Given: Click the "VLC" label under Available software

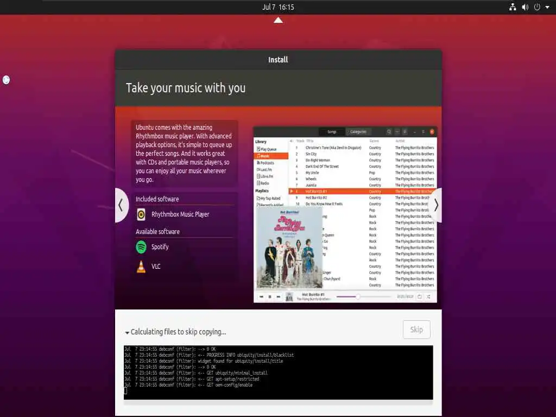Looking at the screenshot, I should point(156,266).
